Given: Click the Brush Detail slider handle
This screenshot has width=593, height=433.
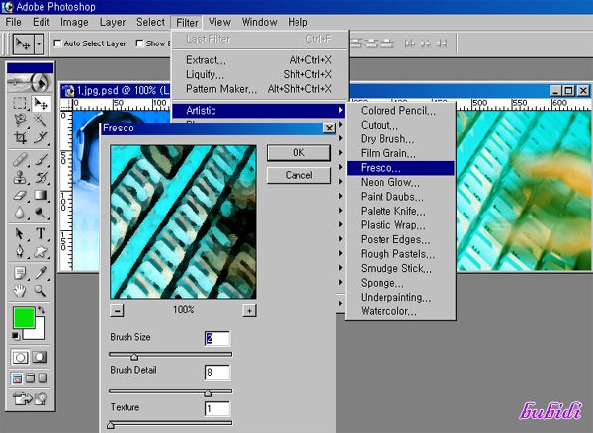Looking at the screenshot, I should [x=208, y=393].
